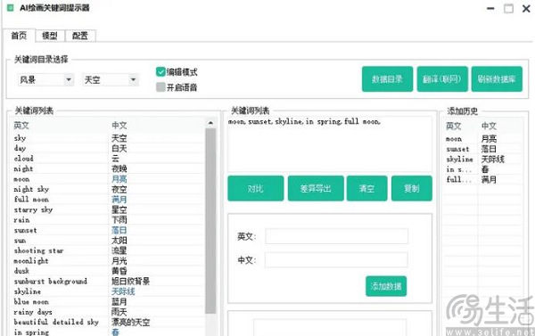The width and height of the screenshot is (535, 336).
Task: Click the 刷新数据库 button
Action: [497, 79]
